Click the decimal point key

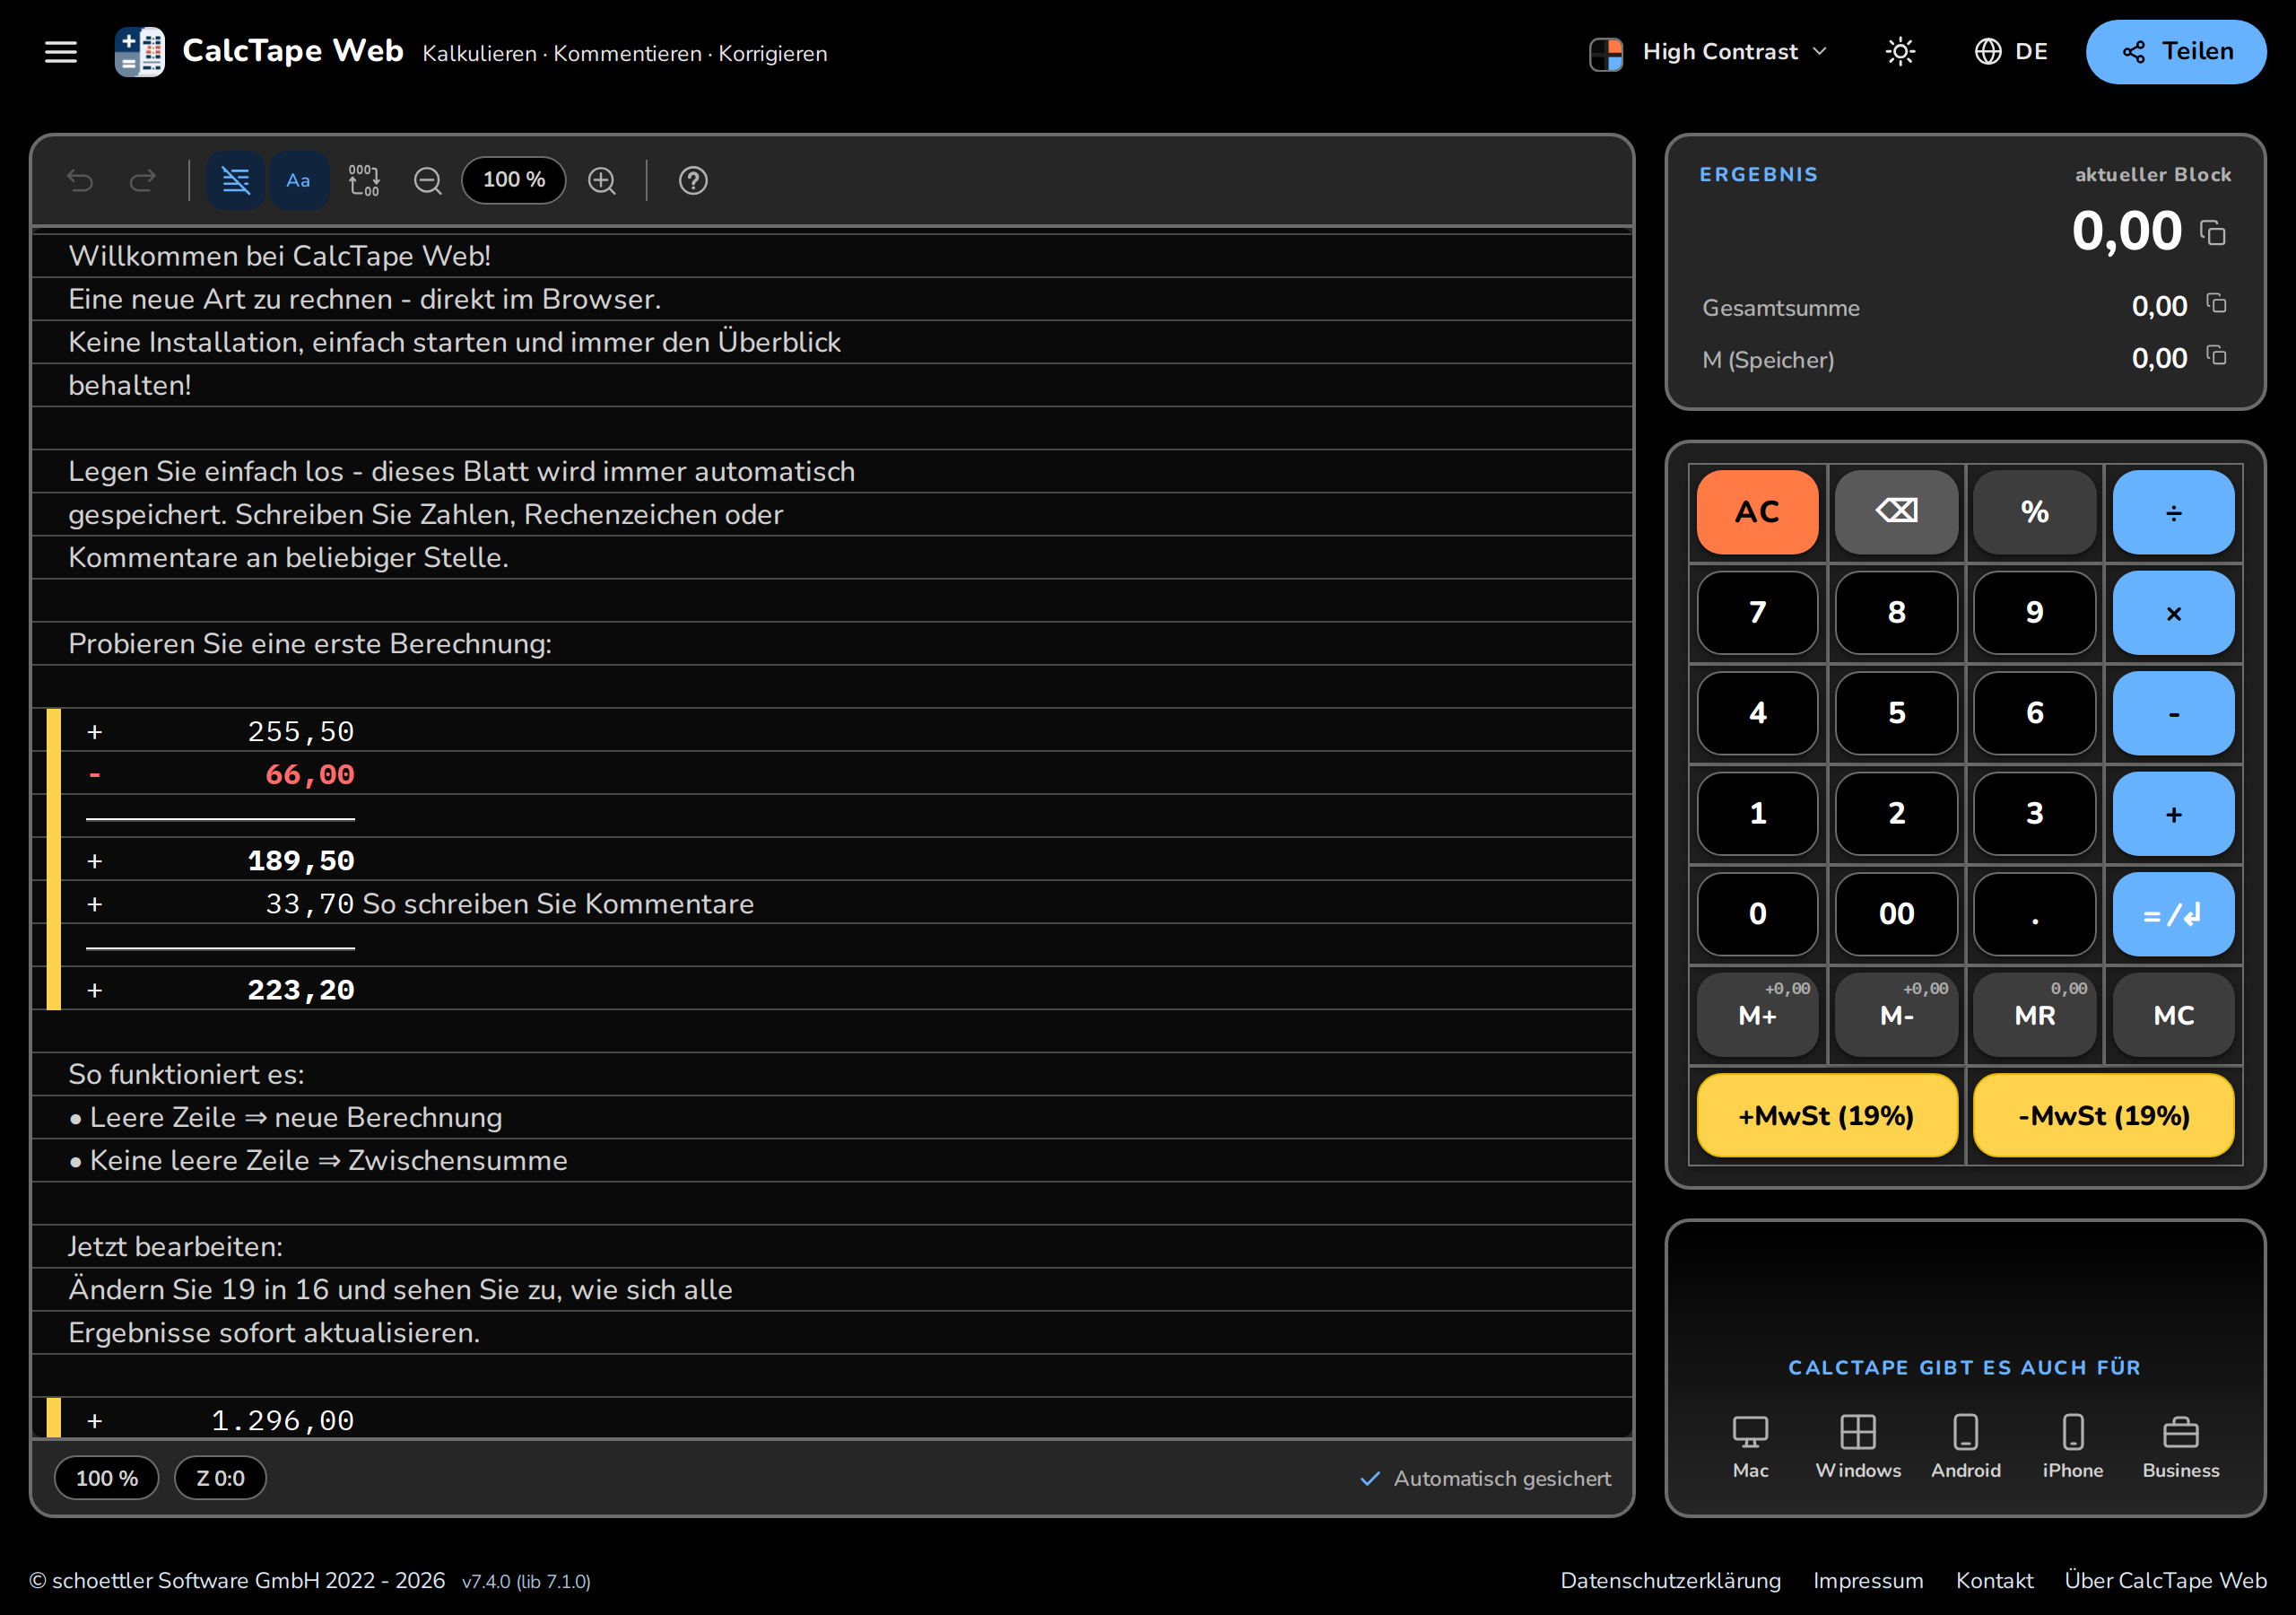[x=2035, y=913]
